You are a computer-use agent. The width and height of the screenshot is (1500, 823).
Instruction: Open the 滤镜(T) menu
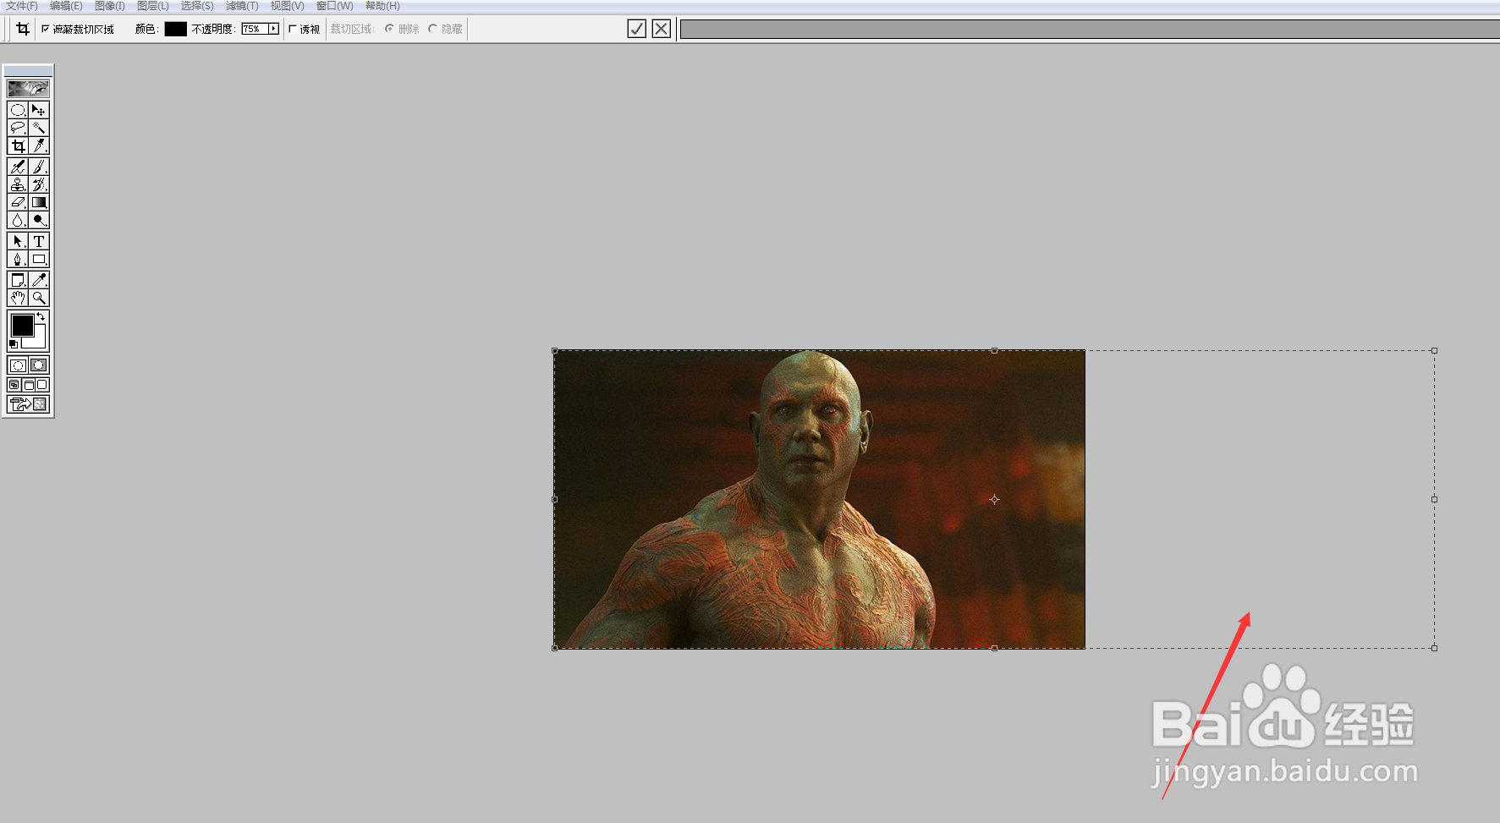click(x=242, y=6)
